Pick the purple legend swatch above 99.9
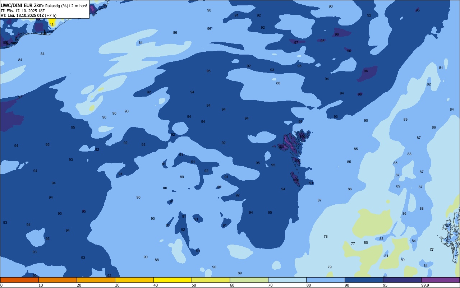The height and width of the screenshot is (288, 460). (440, 280)
